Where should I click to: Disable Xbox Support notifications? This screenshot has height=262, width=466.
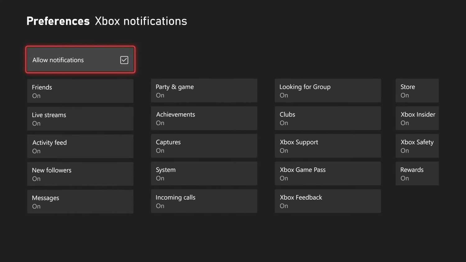[327, 146]
